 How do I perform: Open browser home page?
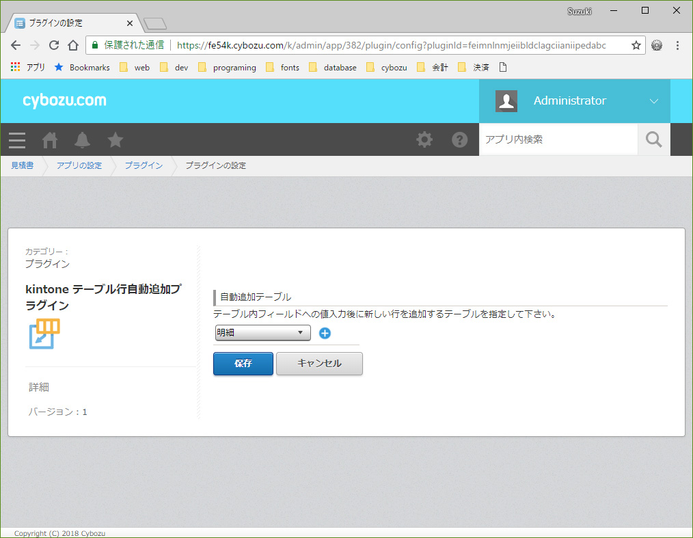click(x=73, y=45)
